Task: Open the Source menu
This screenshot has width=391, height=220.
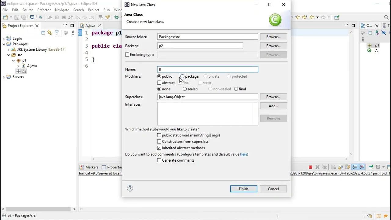Action: point(28,10)
